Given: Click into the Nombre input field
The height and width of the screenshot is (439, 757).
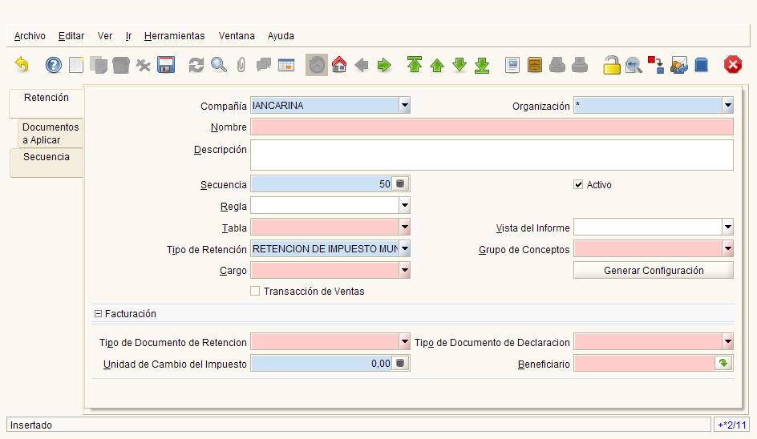Looking at the screenshot, I should tap(492, 127).
